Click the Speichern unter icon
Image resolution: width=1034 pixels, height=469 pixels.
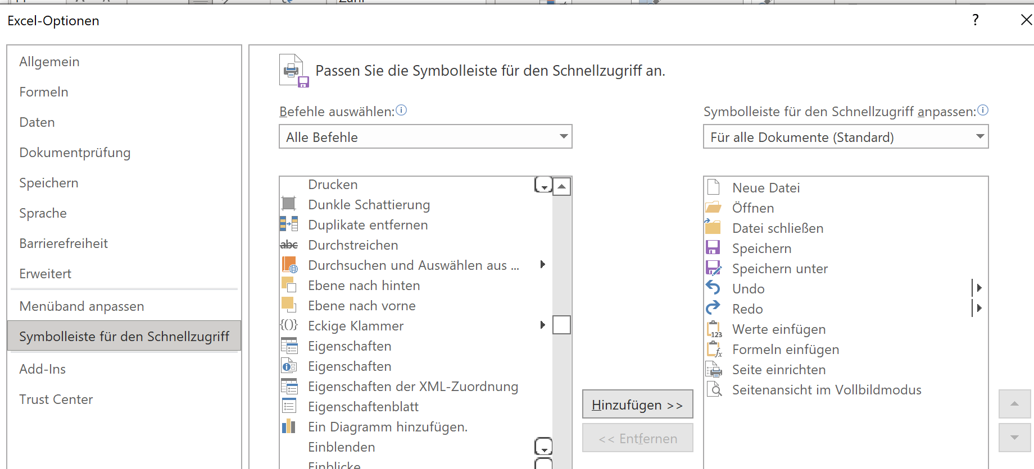713,268
